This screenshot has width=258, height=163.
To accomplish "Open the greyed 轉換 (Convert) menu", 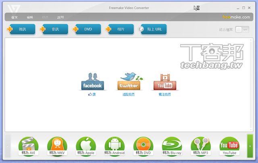I will coord(45,17).
